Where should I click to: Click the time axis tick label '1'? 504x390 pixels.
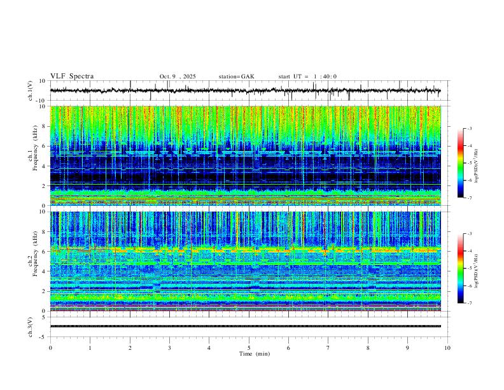click(90, 348)
